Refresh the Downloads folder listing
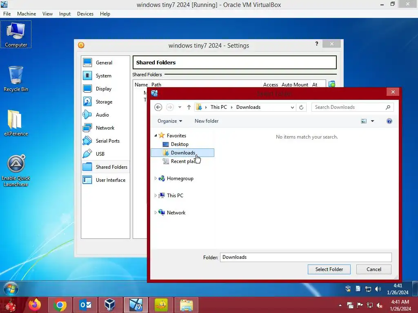418x313 pixels. [301, 107]
